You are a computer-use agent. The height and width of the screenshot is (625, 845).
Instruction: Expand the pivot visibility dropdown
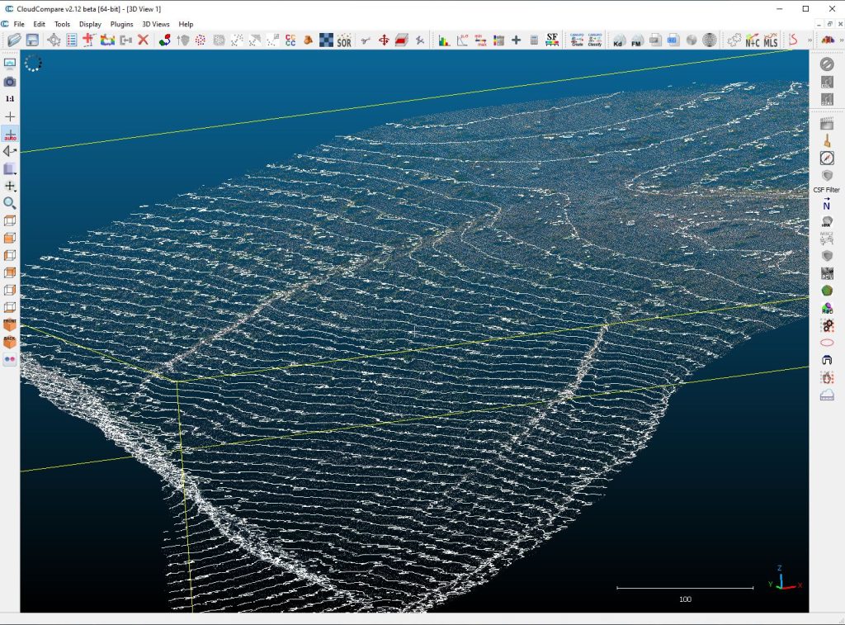point(10,187)
